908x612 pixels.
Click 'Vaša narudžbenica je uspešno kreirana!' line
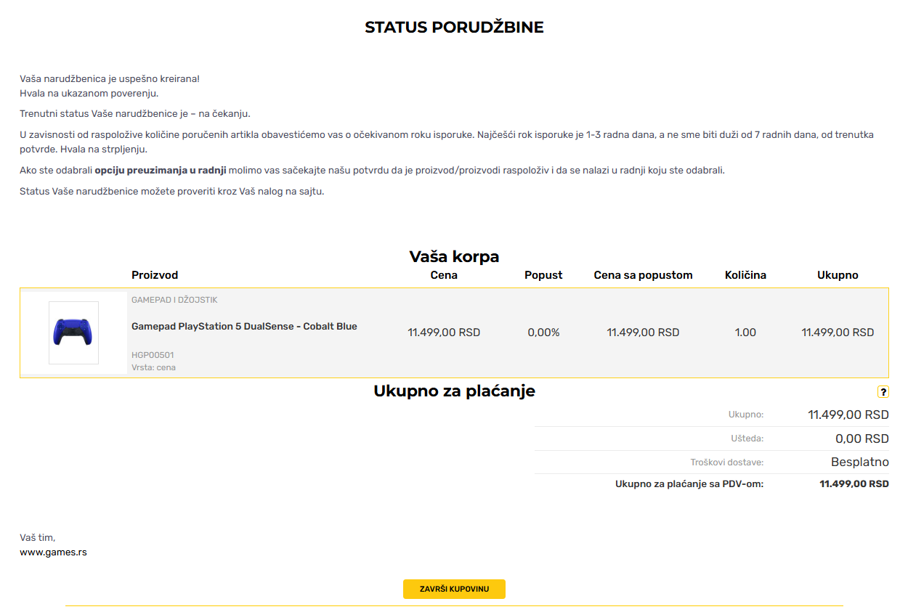tap(109, 78)
